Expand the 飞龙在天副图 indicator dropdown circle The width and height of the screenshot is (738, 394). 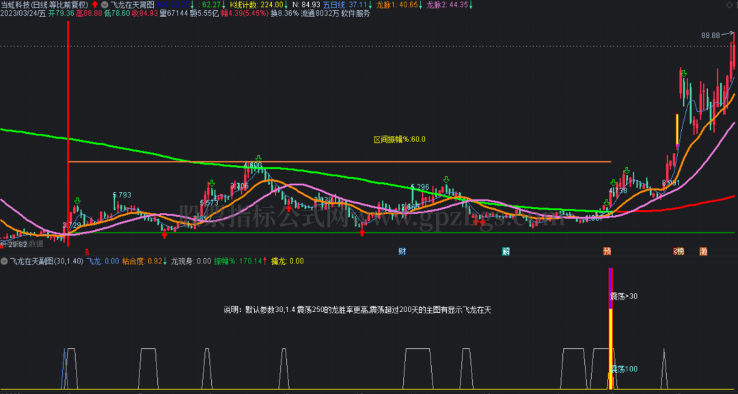tap(4, 261)
